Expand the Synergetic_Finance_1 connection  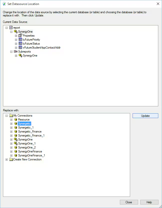[x=11, y=136]
